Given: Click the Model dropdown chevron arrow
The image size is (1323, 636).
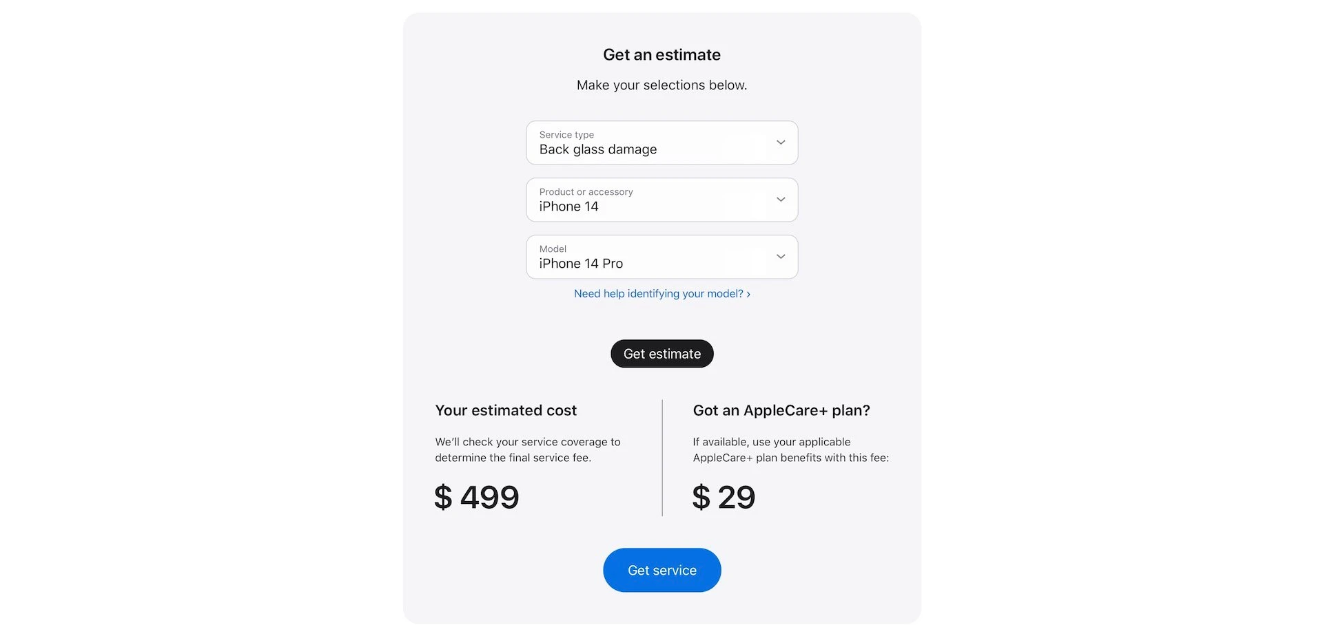Looking at the screenshot, I should tap(781, 257).
